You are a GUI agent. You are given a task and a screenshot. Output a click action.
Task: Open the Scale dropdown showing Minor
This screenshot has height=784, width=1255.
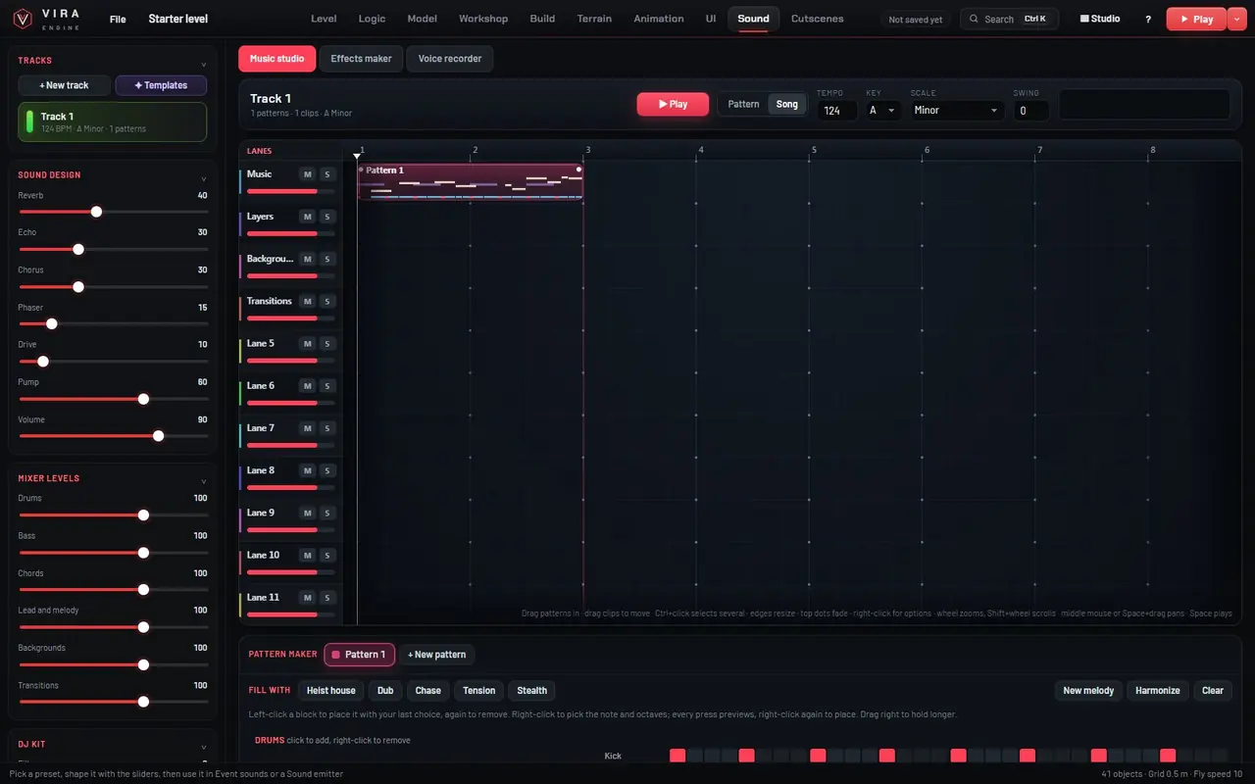(956, 111)
